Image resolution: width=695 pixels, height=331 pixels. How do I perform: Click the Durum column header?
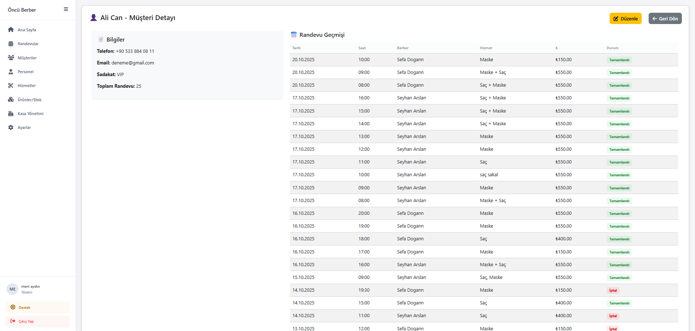613,48
